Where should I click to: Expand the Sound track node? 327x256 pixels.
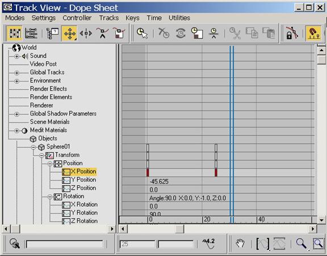tap(17, 57)
